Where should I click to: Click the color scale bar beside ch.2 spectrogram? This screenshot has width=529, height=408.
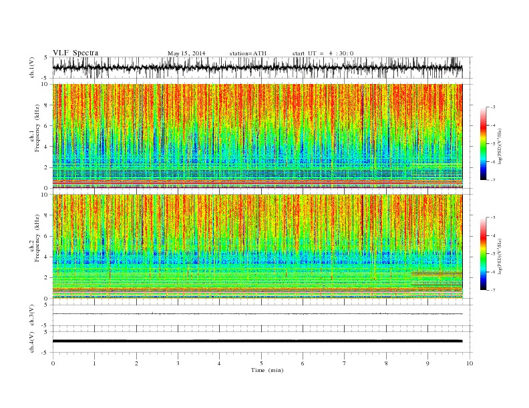483,253
